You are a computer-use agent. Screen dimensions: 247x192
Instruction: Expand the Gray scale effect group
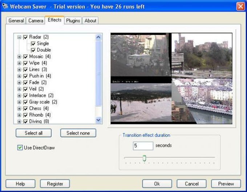tap(19, 102)
